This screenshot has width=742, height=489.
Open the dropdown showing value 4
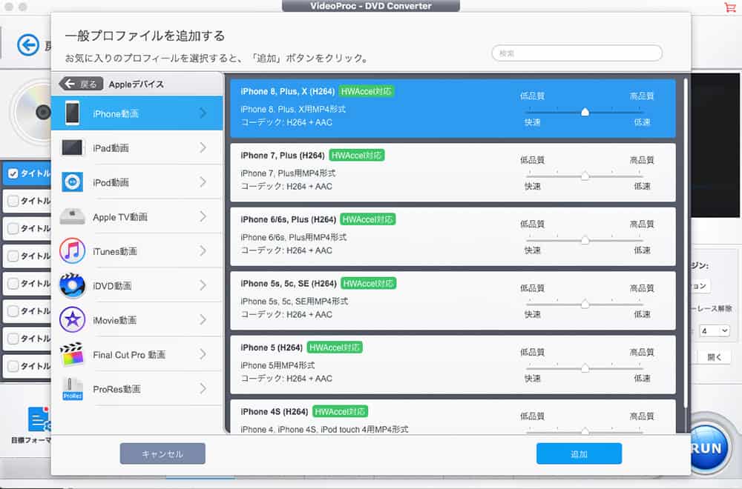(x=714, y=330)
